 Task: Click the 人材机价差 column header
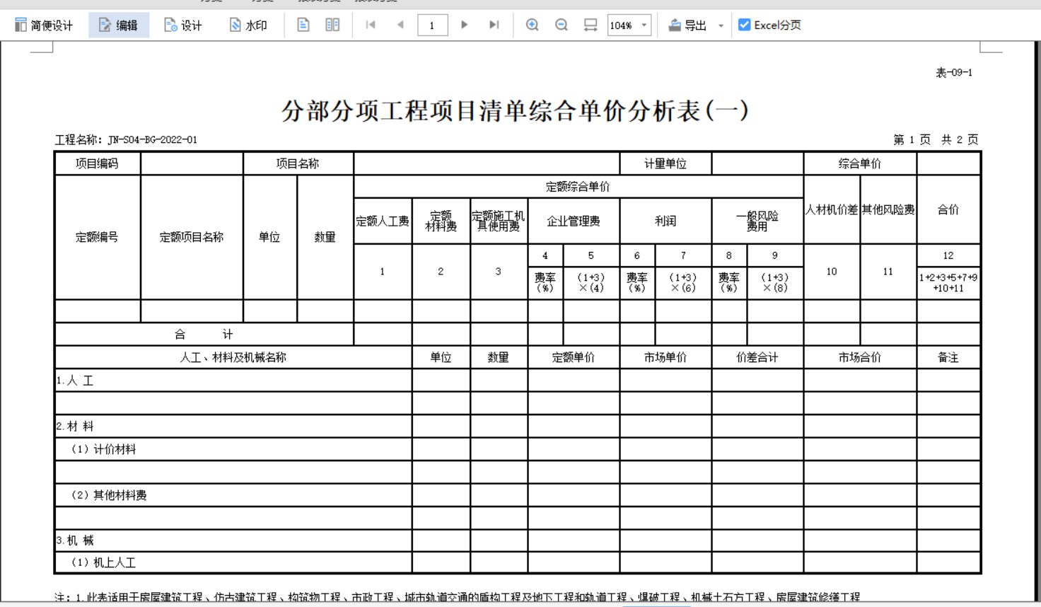point(832,209)
